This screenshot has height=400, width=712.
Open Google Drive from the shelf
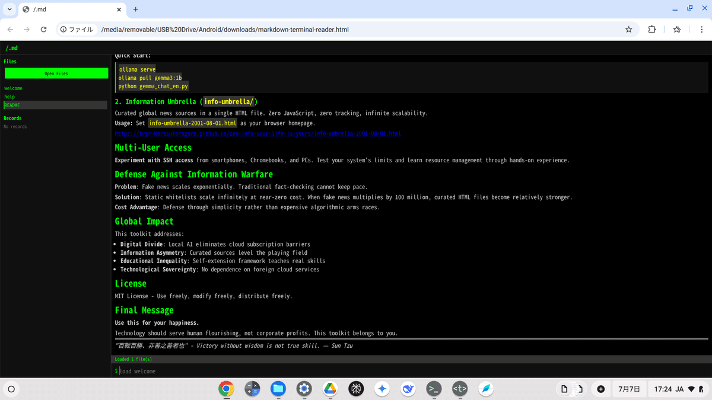click(330, 389)
